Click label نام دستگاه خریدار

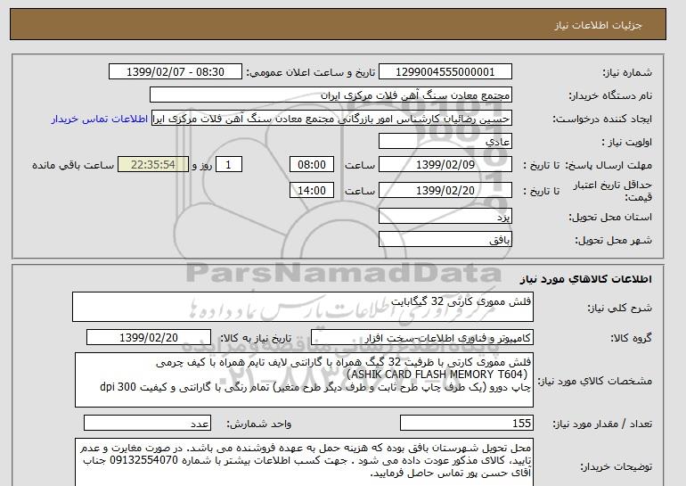pos(610,95)
